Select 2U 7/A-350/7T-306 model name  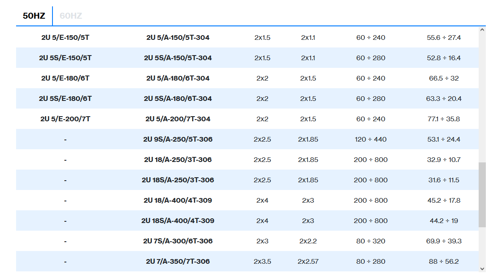[178, 261]
